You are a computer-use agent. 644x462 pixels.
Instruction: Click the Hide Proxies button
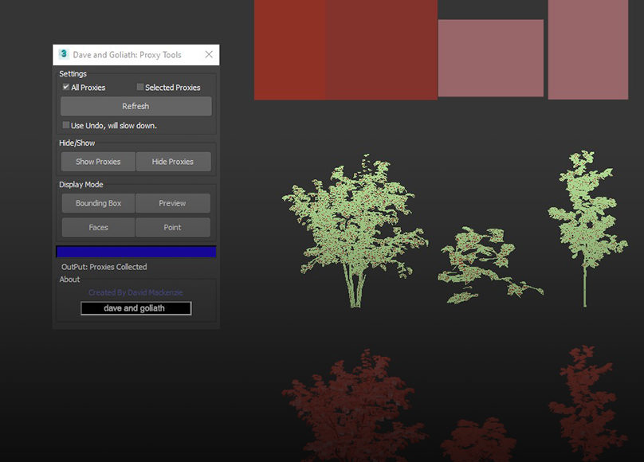pos(173,162)
